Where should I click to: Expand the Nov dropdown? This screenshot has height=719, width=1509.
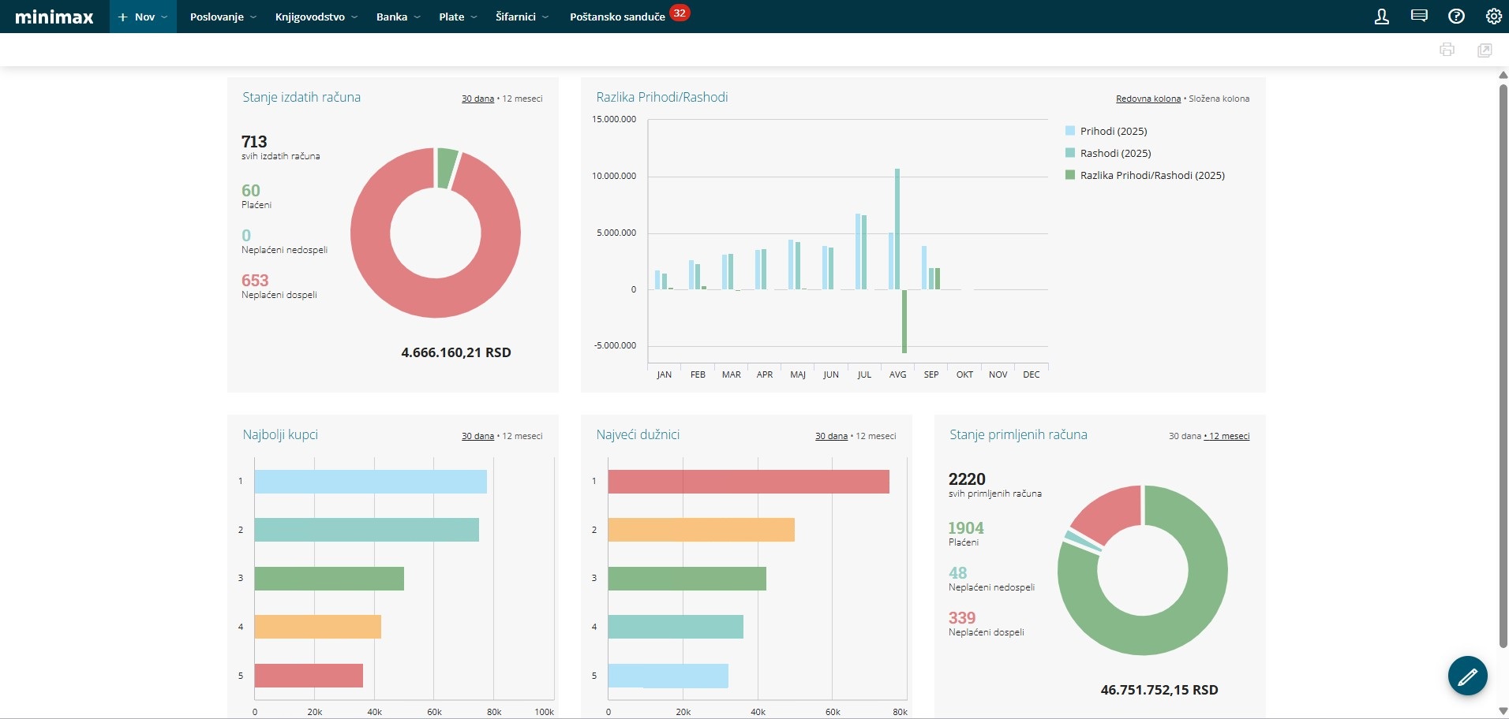[143, 17]
